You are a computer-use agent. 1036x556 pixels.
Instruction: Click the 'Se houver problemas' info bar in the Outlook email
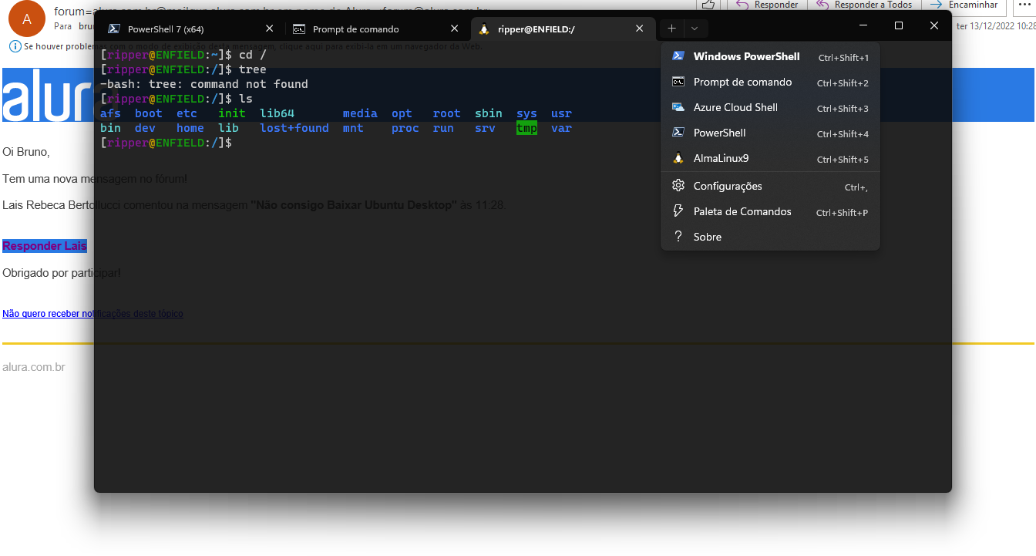[247, 46]
